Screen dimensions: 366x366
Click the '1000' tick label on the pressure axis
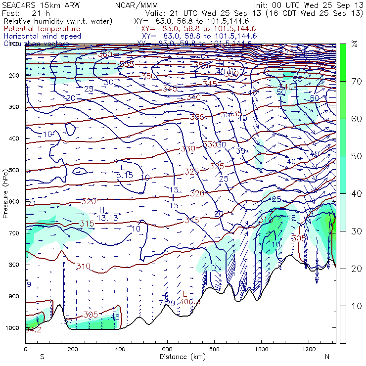pos(12,328)
